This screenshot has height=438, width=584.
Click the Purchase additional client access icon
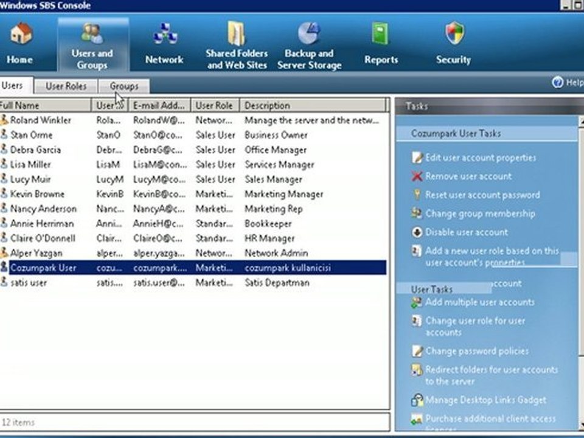coord(417,419)
